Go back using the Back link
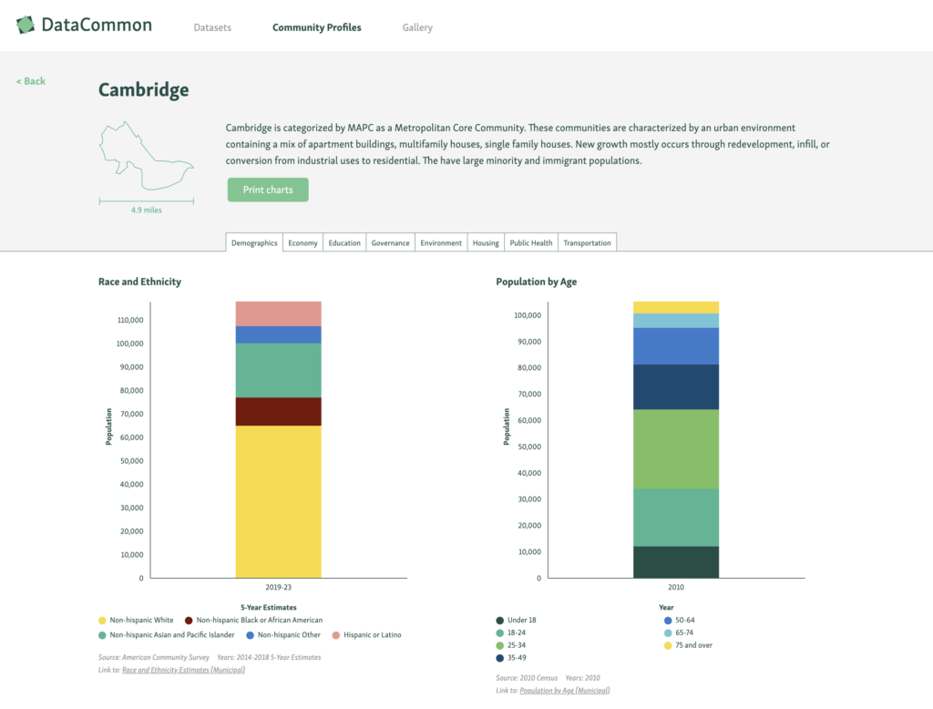This screenshot has width=933, height=709. [x=31, y=81]
